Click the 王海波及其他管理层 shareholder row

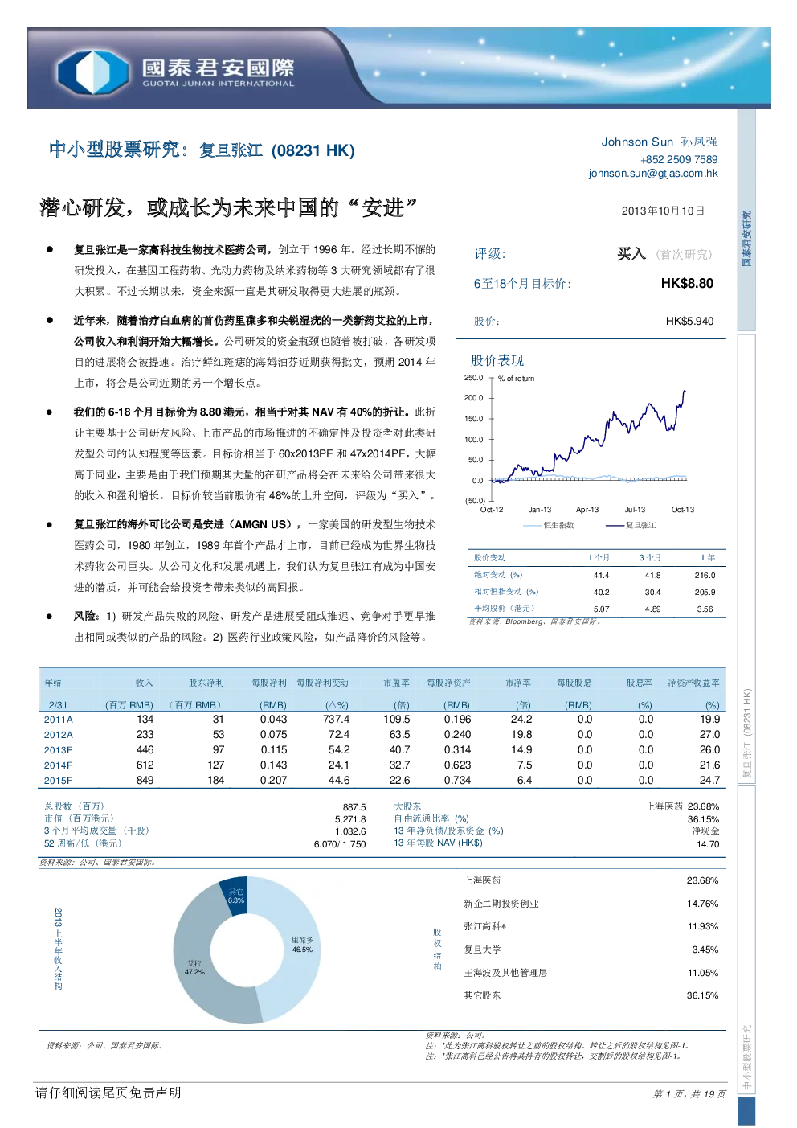point(591,973)
